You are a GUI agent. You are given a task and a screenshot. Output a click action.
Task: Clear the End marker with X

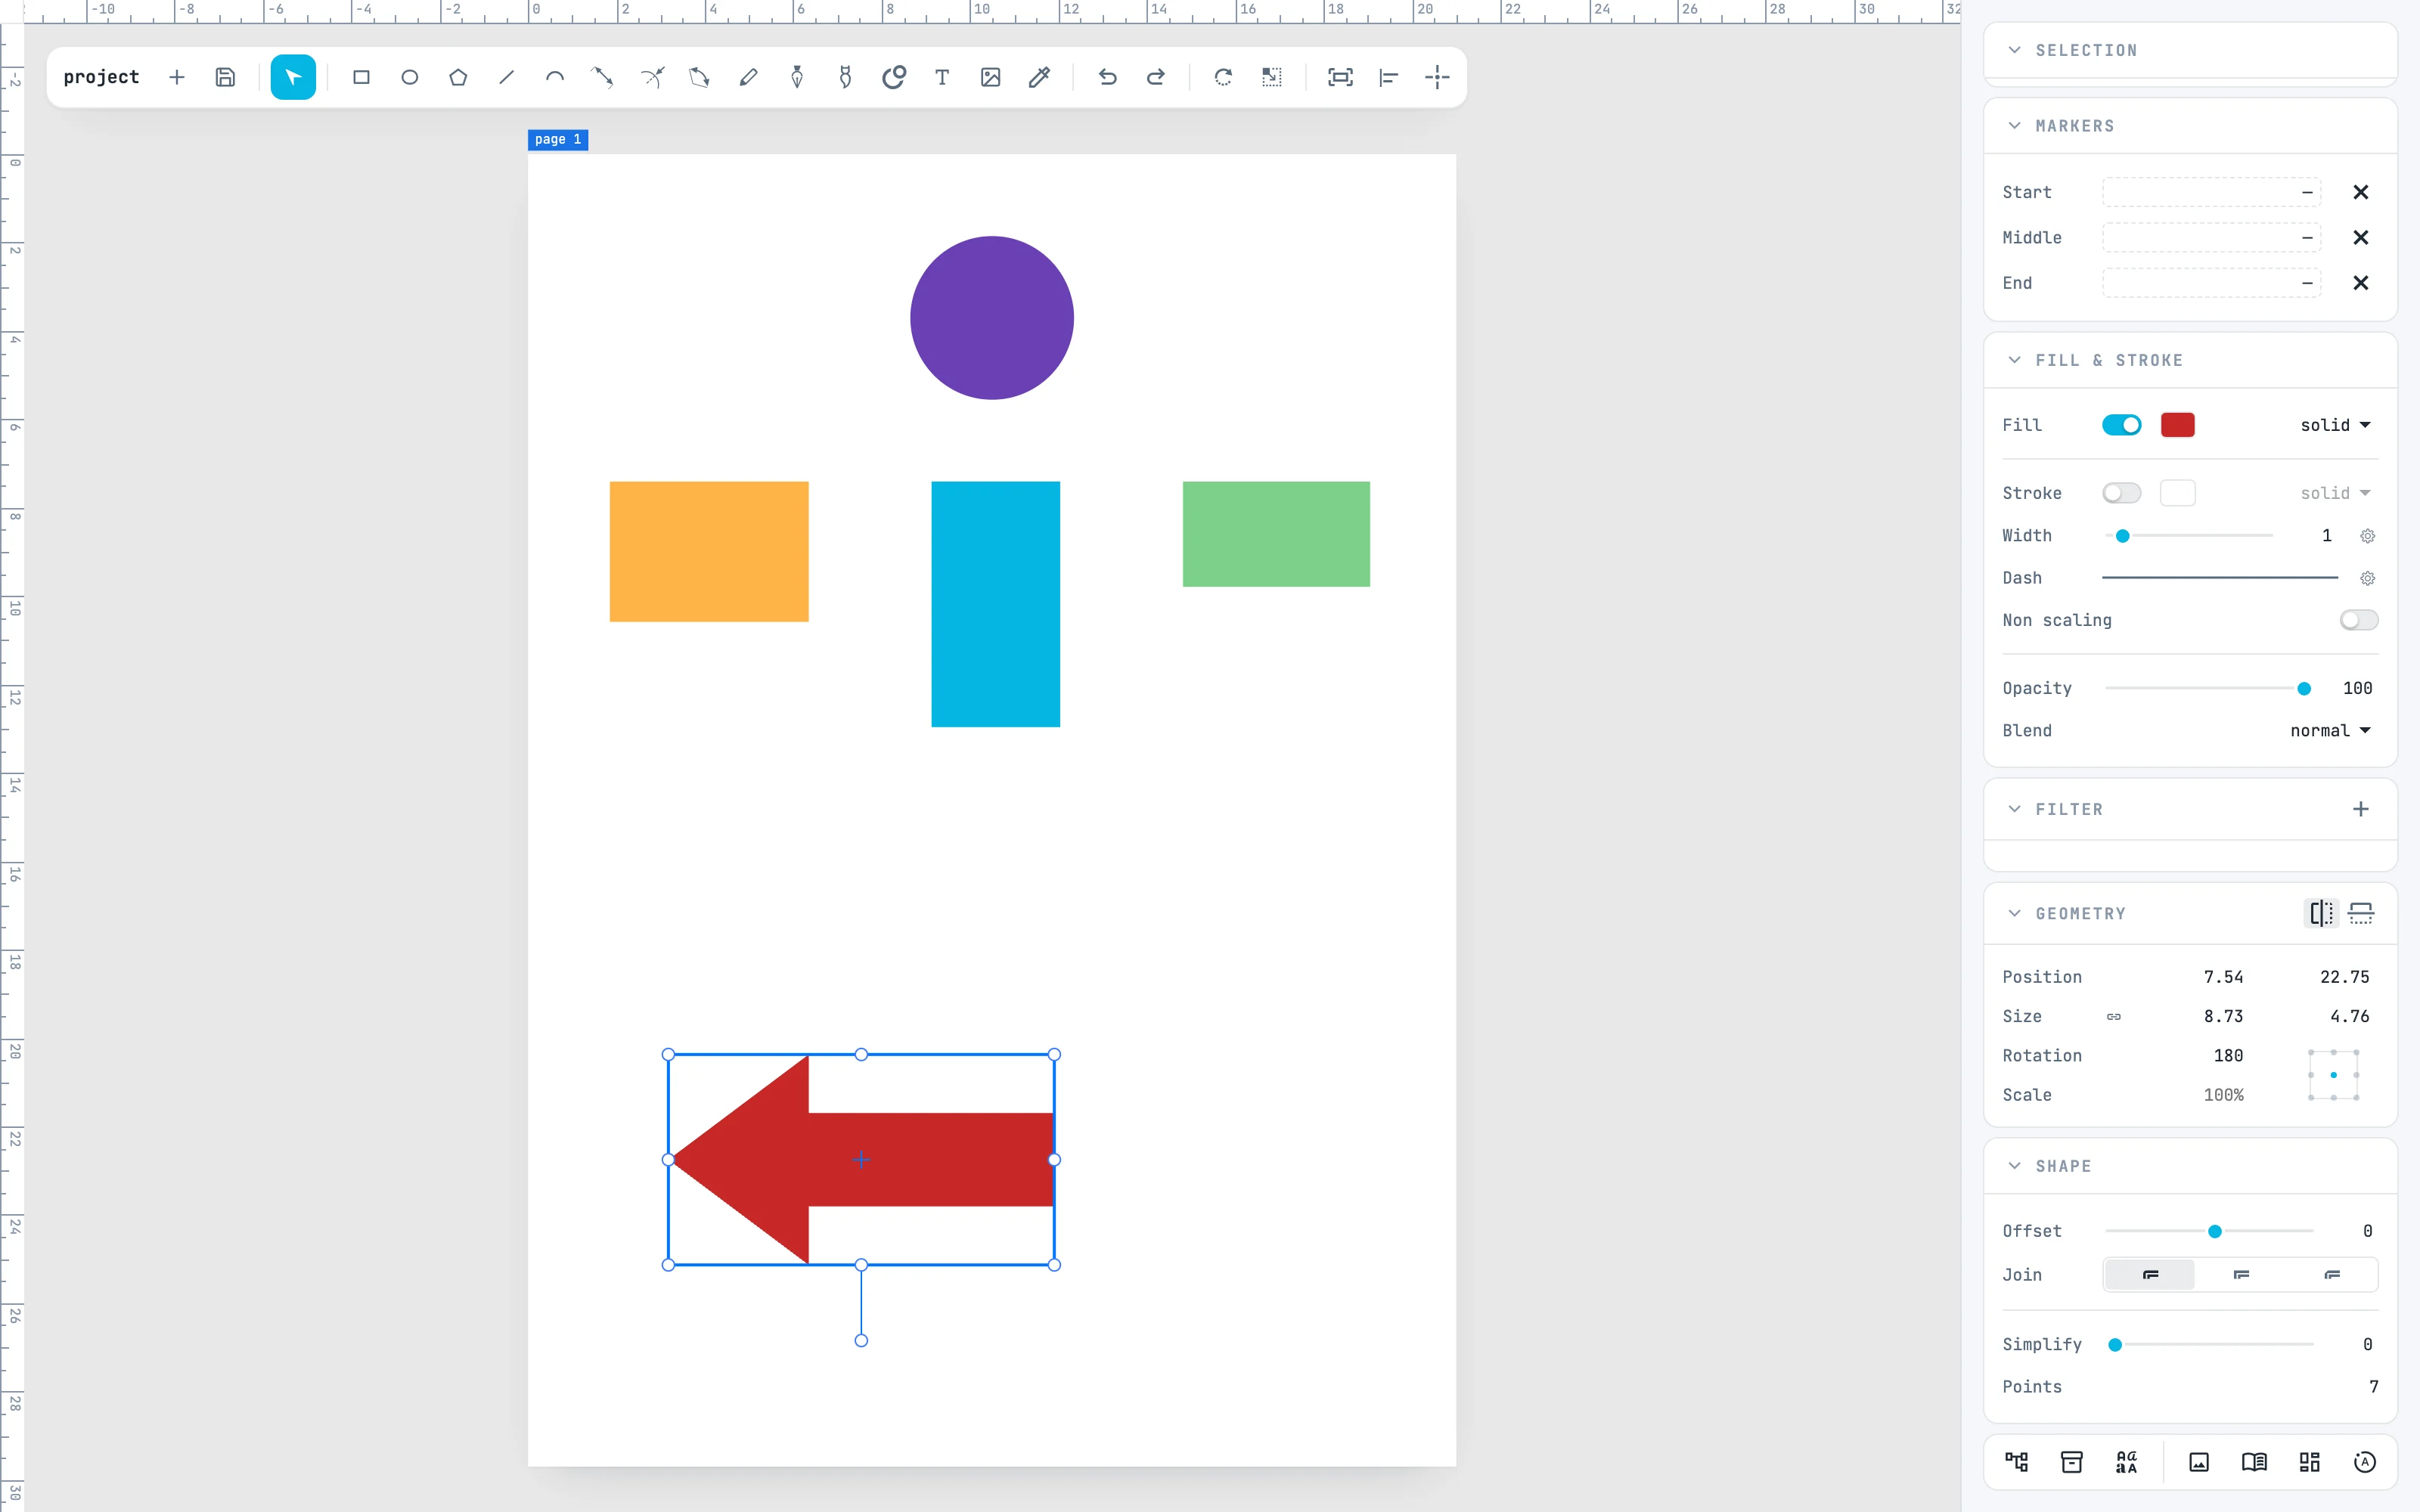[x=2360, y=283]
